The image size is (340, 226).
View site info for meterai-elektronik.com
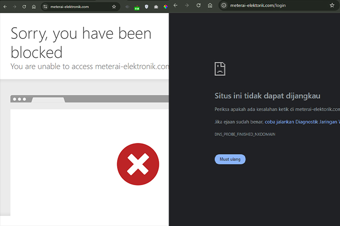click(45, 7)
